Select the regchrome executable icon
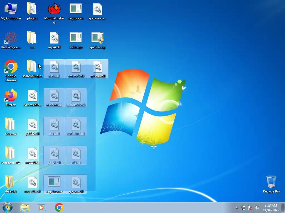The width and height of the screenshot is (285, 213). [x=54, y=184]
